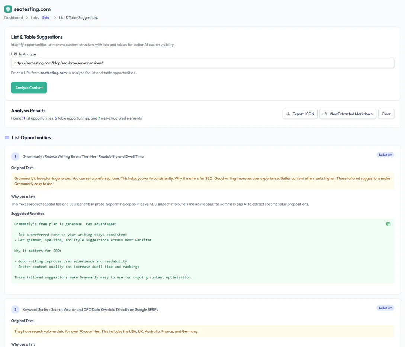Image resolution: width=405 pixels, height=347 pixels.
Task: Click the 'List Opportunities' heading
Action: click(31, 137)
